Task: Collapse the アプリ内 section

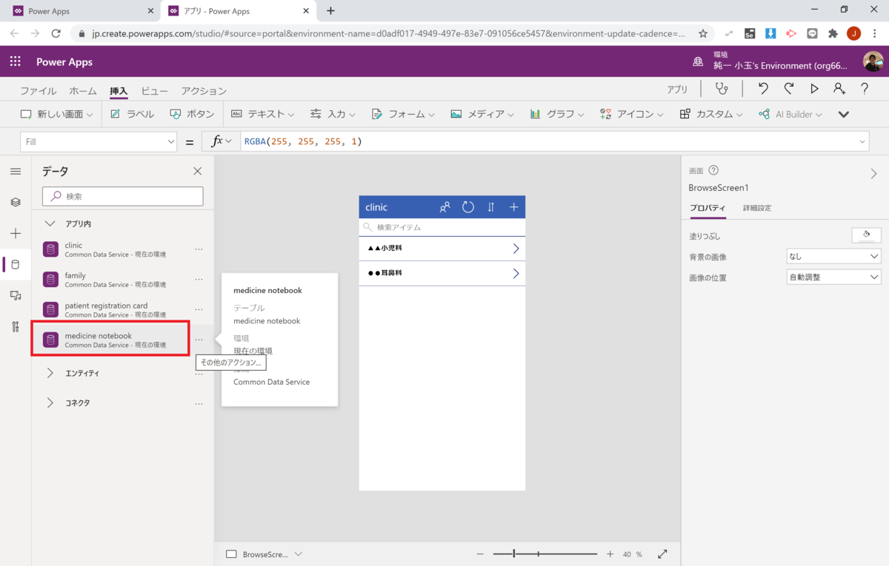Action: tap(50, 223)
